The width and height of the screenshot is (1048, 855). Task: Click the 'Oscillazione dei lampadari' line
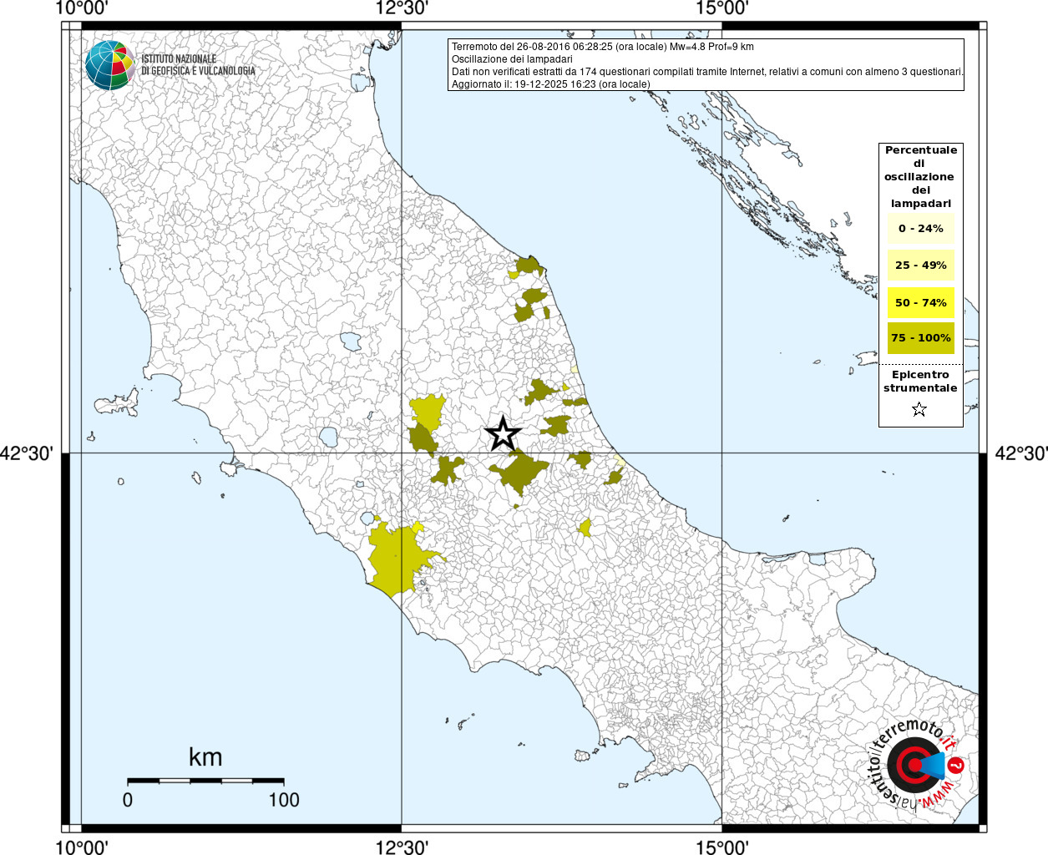[512, 59]
